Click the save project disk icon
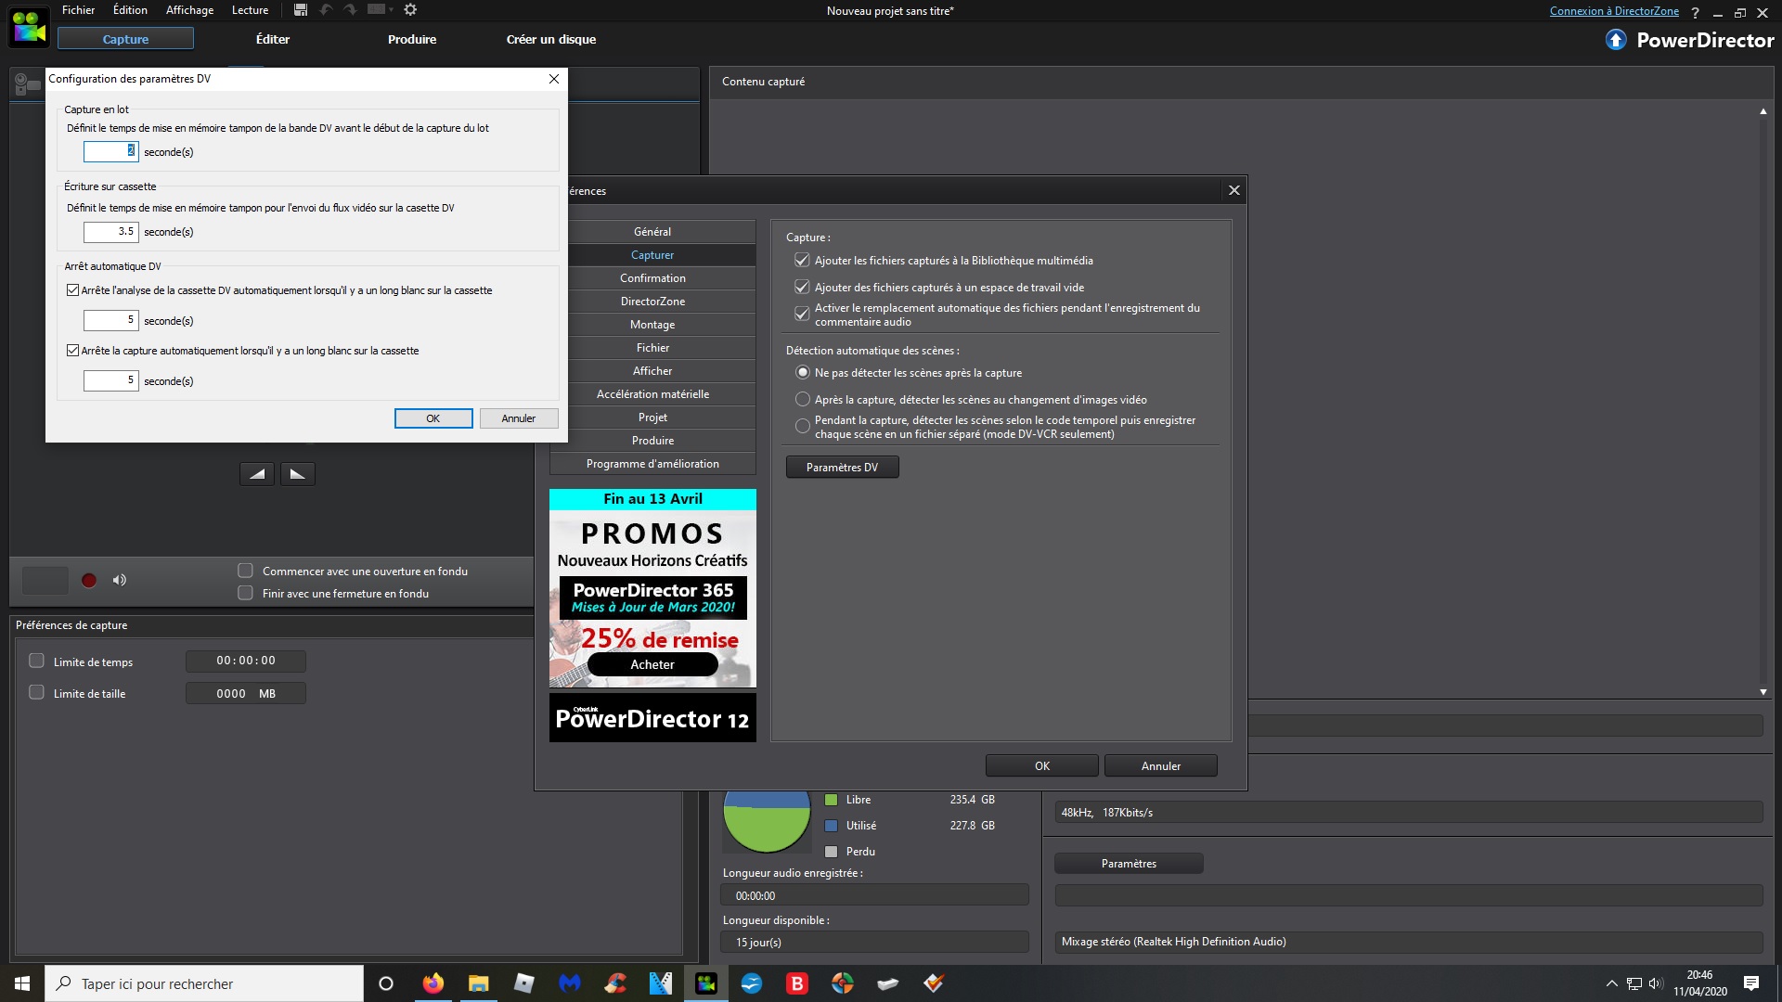The image size is (1782, 1002). tap(300, 10)
